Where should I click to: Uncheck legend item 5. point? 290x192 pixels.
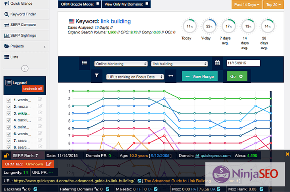(9, 127)
